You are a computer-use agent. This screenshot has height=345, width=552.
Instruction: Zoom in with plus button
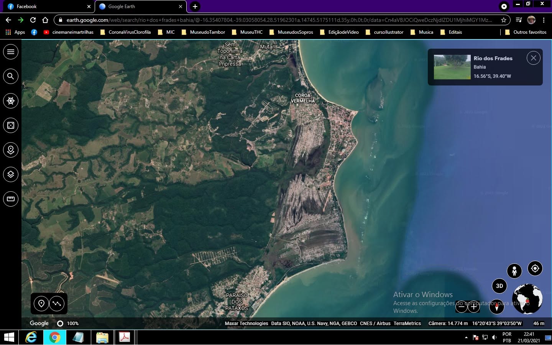coord(474,307)
